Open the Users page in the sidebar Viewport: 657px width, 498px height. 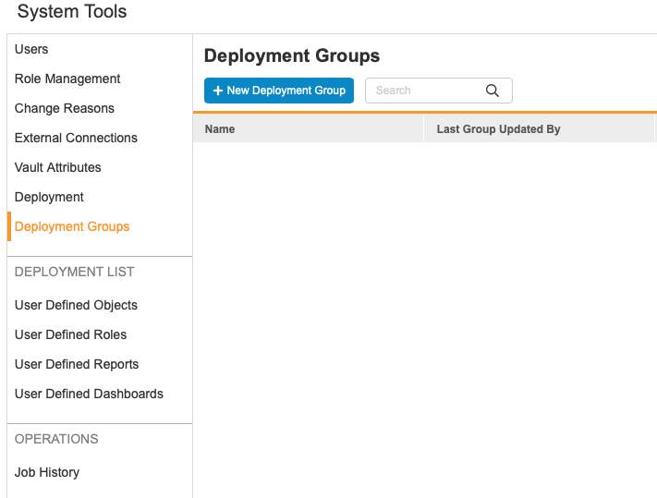pos(31,49)
